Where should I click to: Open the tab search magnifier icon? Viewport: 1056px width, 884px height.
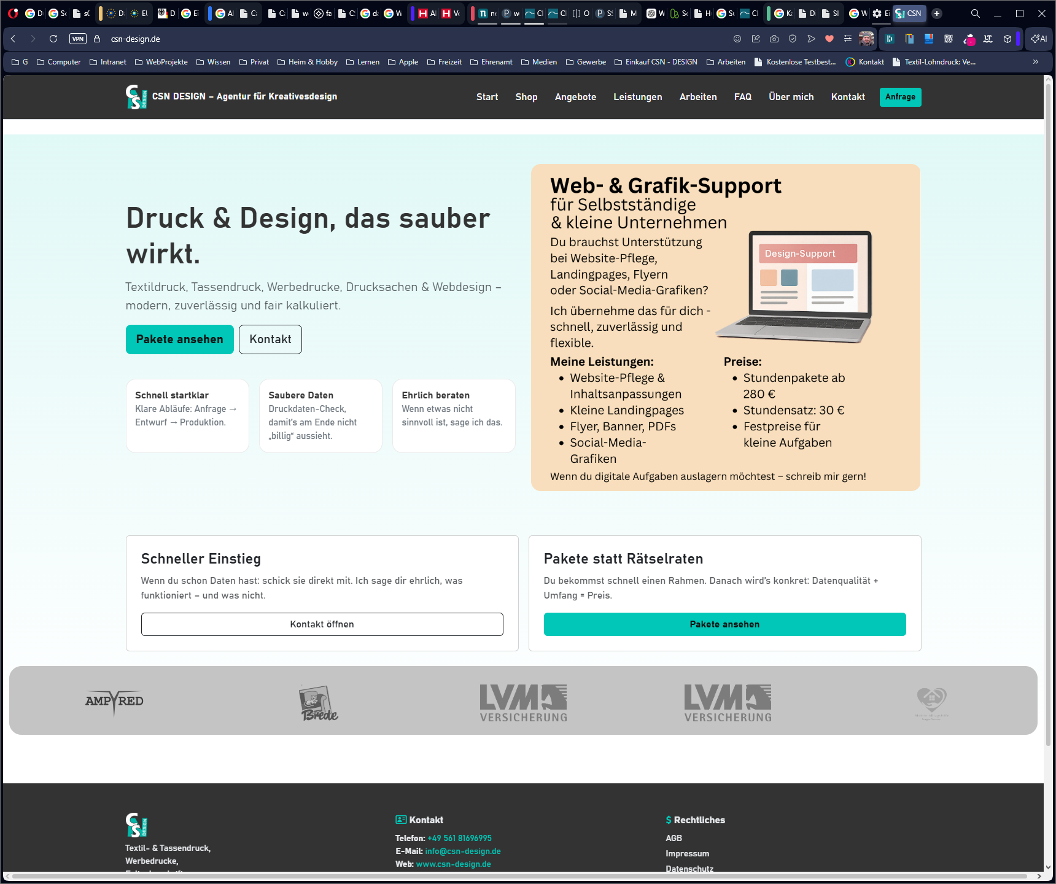pos(975,13)
